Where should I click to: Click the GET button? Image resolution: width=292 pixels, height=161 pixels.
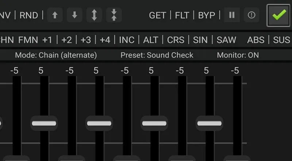[x=157, y=15]
